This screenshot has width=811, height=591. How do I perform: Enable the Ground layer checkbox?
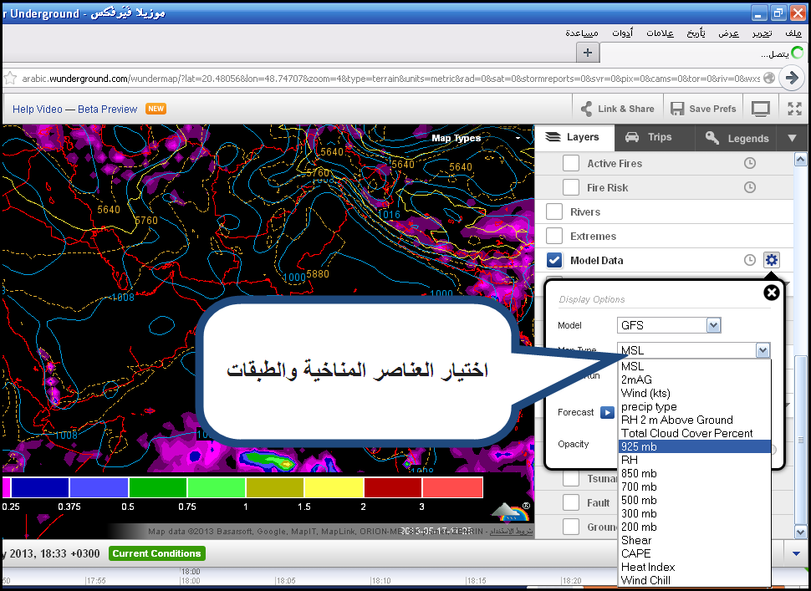click(x=571, y=527)
